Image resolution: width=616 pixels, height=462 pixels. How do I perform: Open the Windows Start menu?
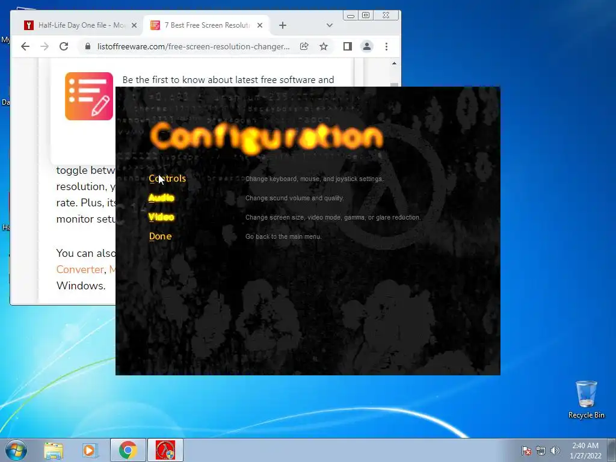(16, 450)
